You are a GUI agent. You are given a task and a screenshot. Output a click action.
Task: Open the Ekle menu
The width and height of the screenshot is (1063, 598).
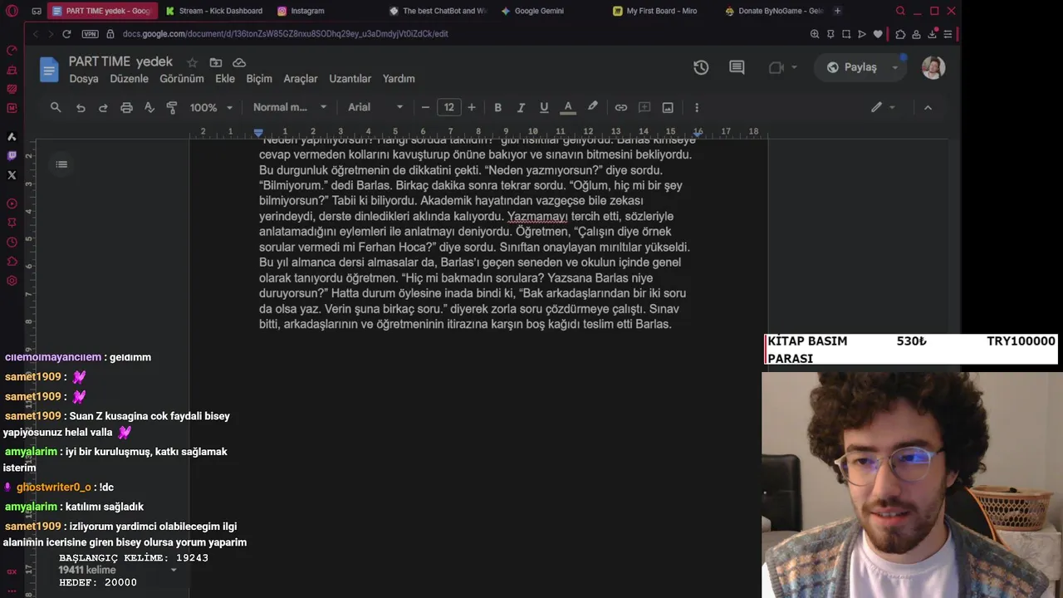tap(225, 79)
